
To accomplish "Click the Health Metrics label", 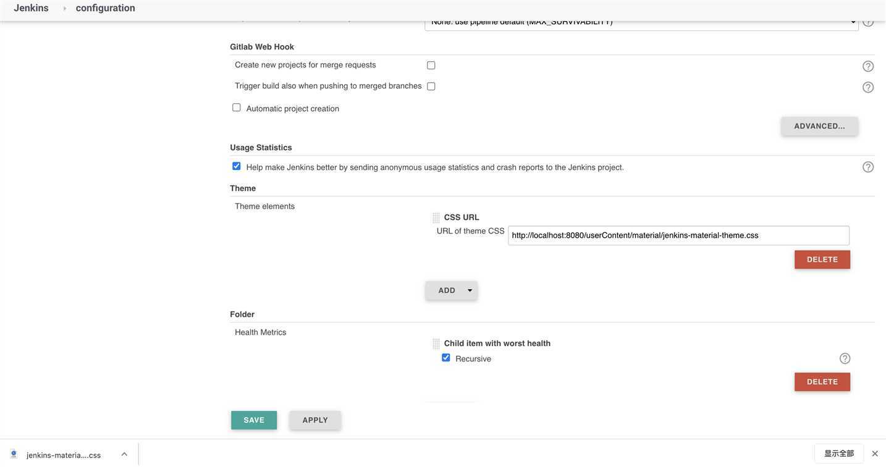I will coord(261,332).
